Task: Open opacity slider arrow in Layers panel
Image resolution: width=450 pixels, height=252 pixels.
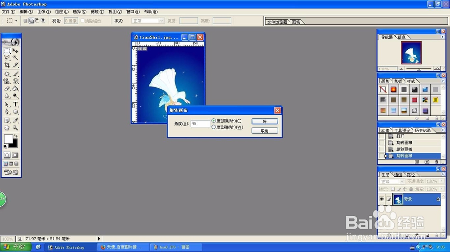Action: (x=441, y=181)
